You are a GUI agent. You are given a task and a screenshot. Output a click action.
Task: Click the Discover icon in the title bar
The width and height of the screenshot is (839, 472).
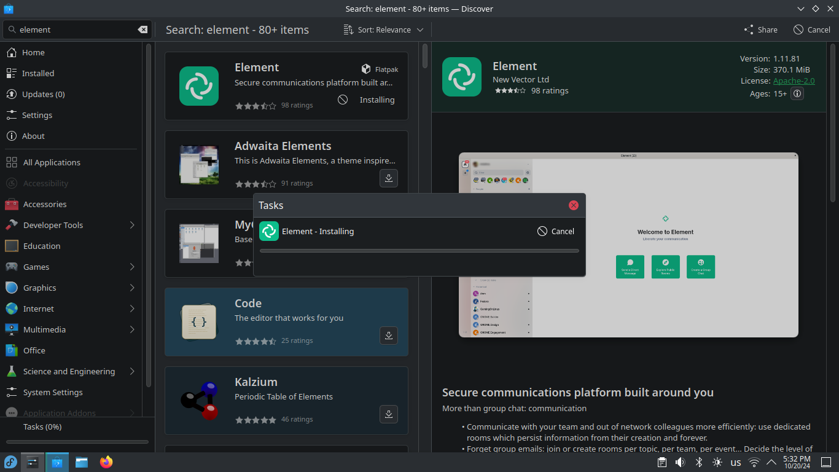click(8, 9)
